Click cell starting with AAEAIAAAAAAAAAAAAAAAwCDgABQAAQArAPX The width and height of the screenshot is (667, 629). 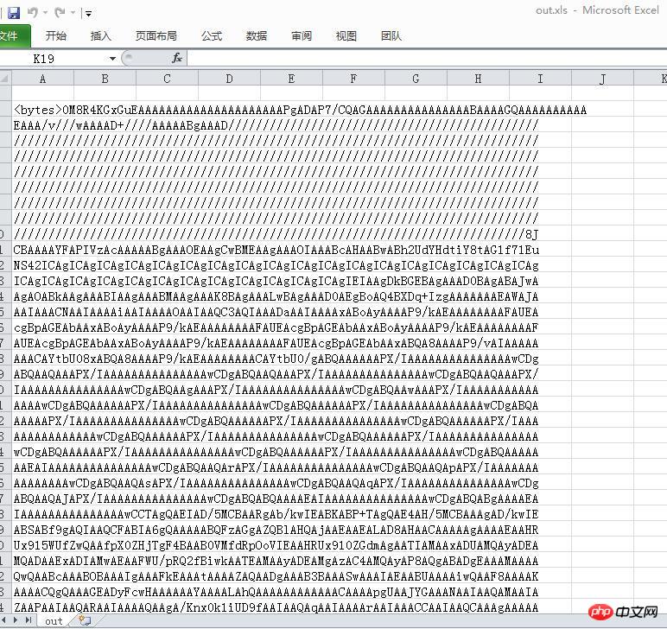click(x=276, y=467)
